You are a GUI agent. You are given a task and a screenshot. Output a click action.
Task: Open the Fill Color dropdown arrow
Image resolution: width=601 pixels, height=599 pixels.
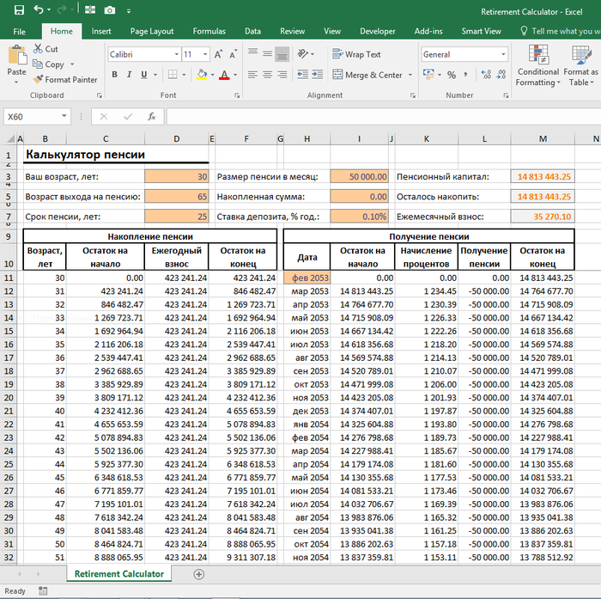[x=212, y=75]
